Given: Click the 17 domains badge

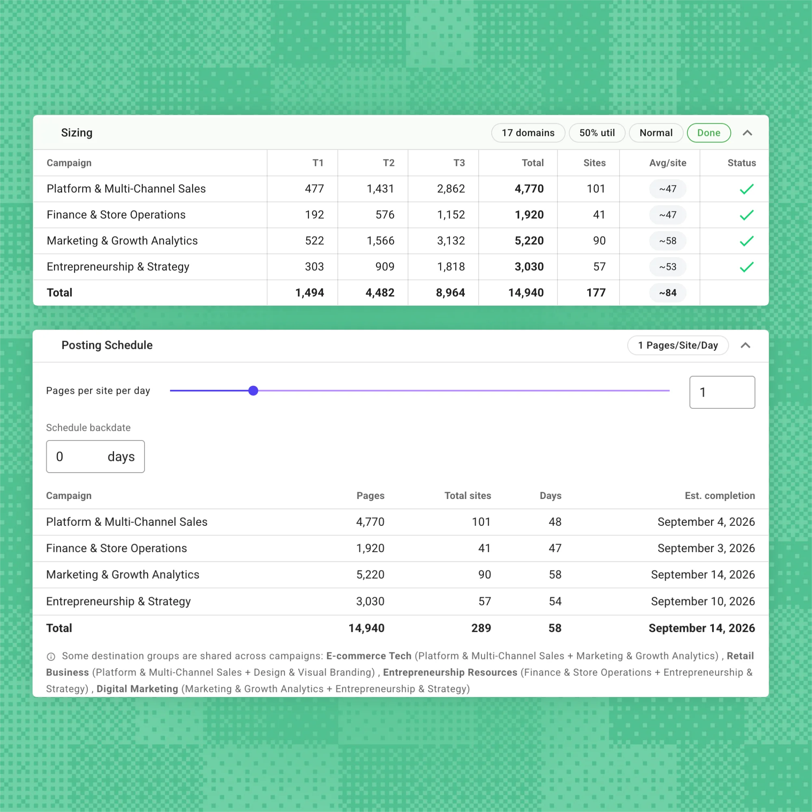Looking at the screenshot, I should [x=528, y=133].
